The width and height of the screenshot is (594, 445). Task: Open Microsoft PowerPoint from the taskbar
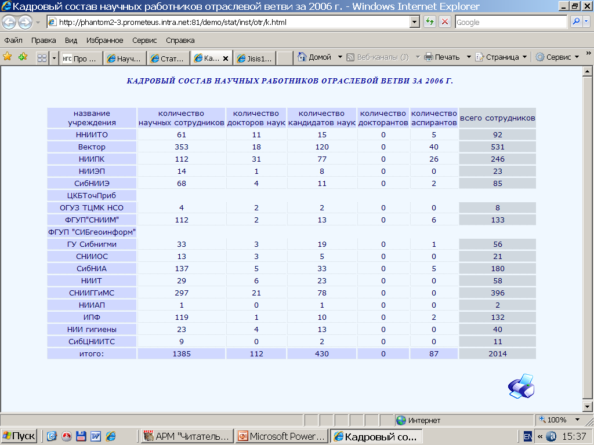pos(282,436)
